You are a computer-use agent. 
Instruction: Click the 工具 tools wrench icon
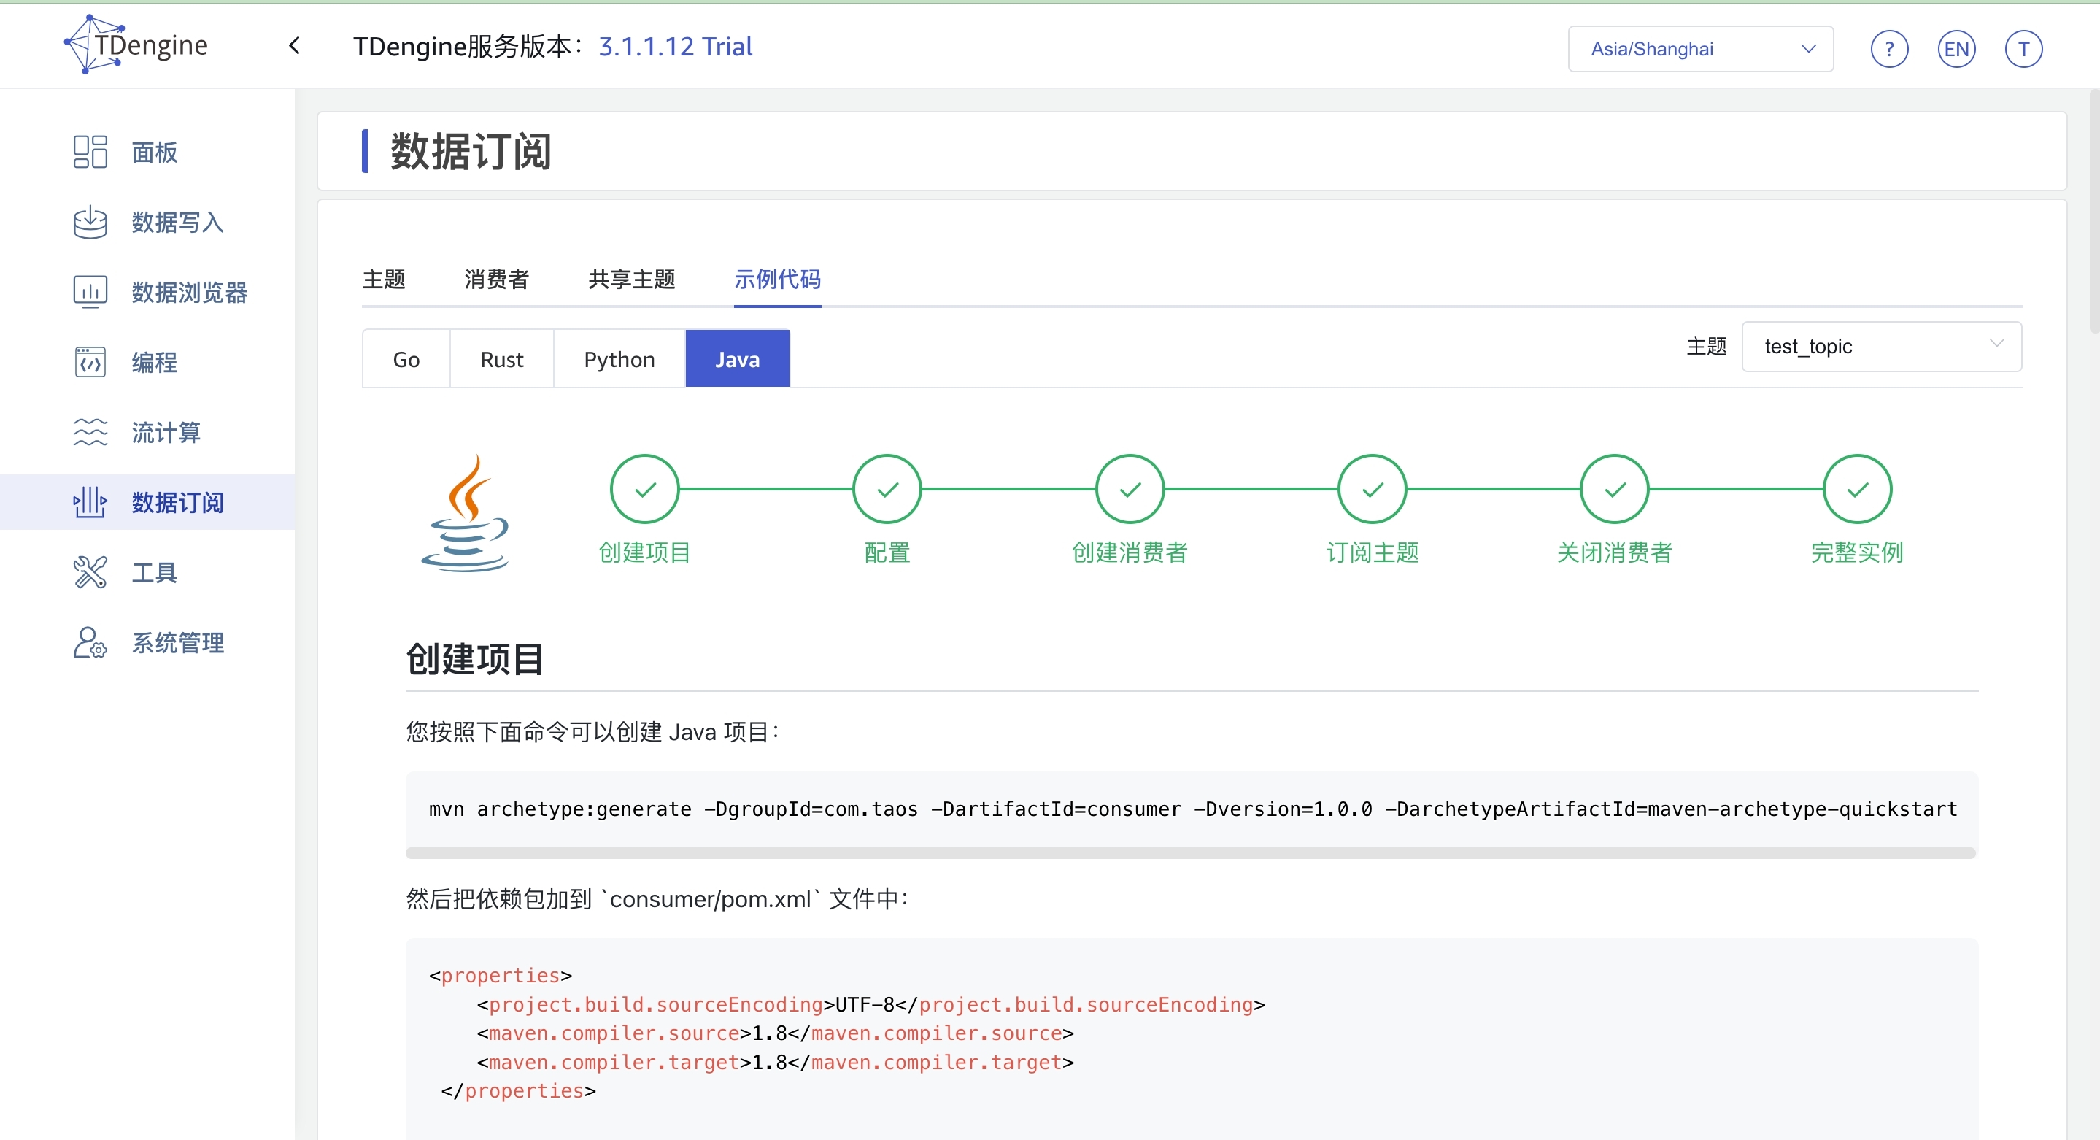click(x=90, y=572)
